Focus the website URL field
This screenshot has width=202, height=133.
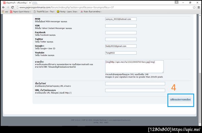pyautogui.click(x=135, y=90)
